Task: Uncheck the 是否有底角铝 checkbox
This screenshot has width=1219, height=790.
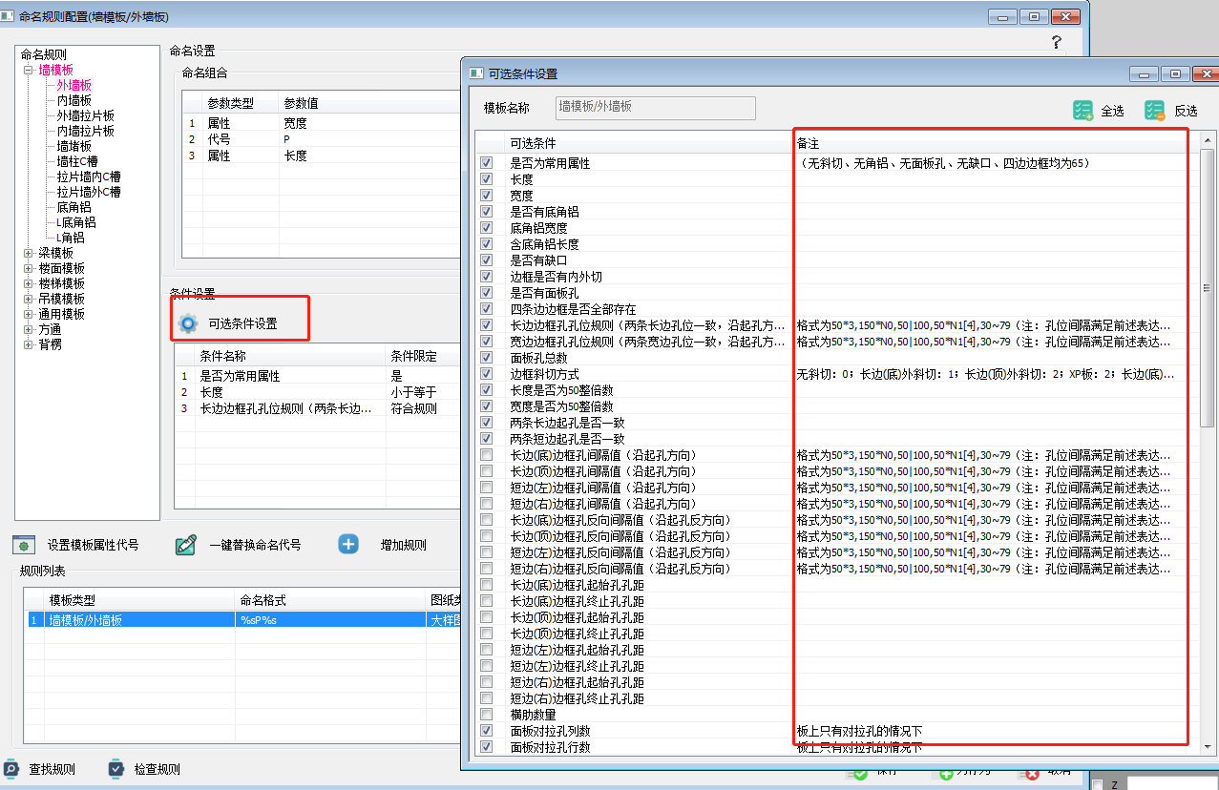Action: 487,212
